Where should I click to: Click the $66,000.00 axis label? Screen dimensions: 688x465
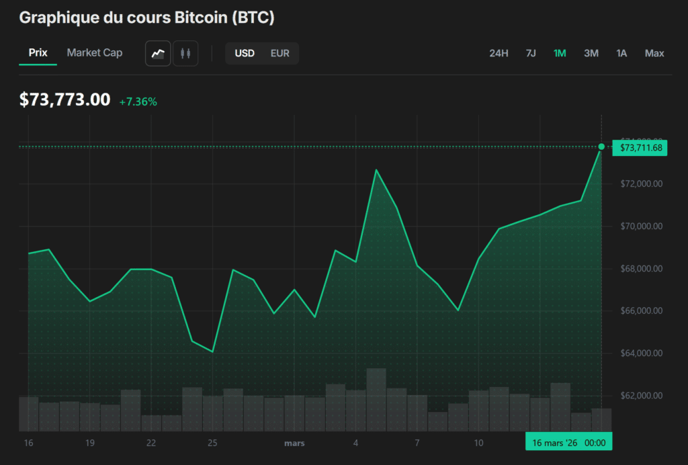642,310
